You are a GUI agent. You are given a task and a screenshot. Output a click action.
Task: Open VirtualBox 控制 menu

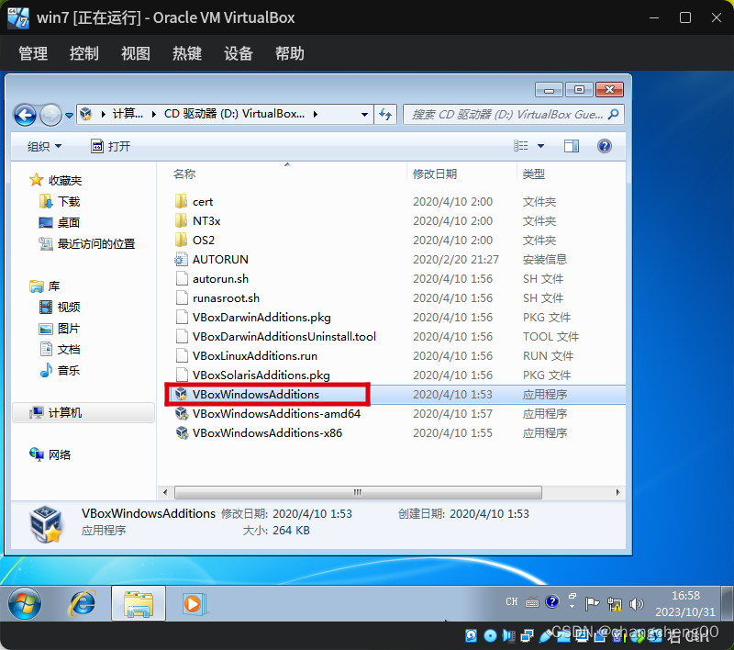tap(84, 53)
